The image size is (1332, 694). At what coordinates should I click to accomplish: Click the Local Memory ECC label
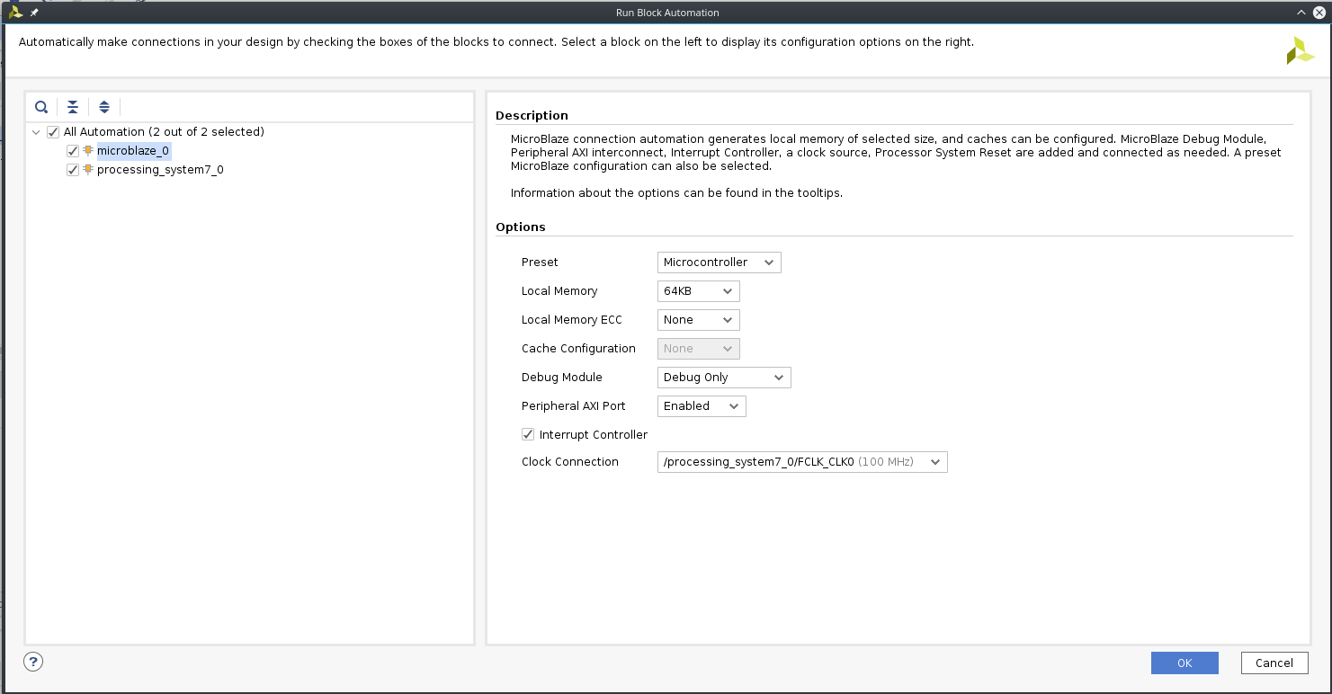(x=572, y=320)
